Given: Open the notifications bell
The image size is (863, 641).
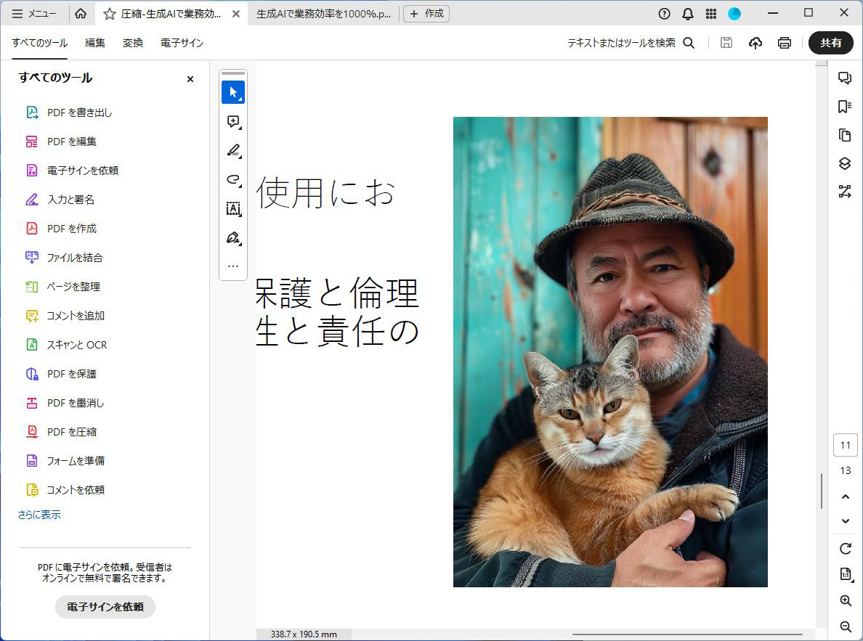Looking at the screenshot, I should pyautogui.click(x=688, y=14).
